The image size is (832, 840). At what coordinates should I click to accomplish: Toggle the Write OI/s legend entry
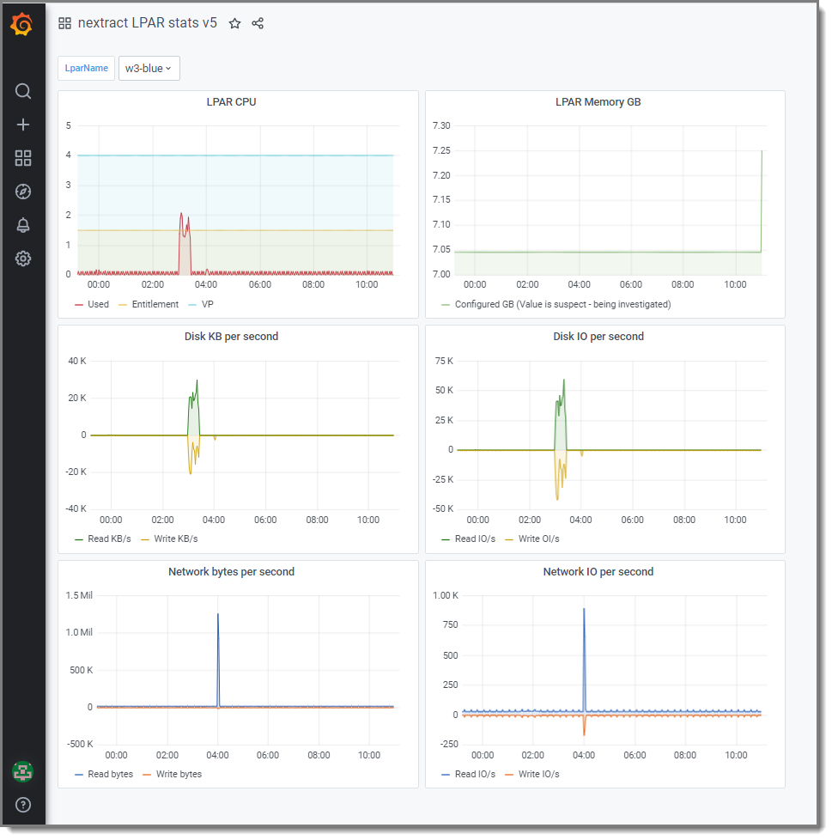(538, 539)
